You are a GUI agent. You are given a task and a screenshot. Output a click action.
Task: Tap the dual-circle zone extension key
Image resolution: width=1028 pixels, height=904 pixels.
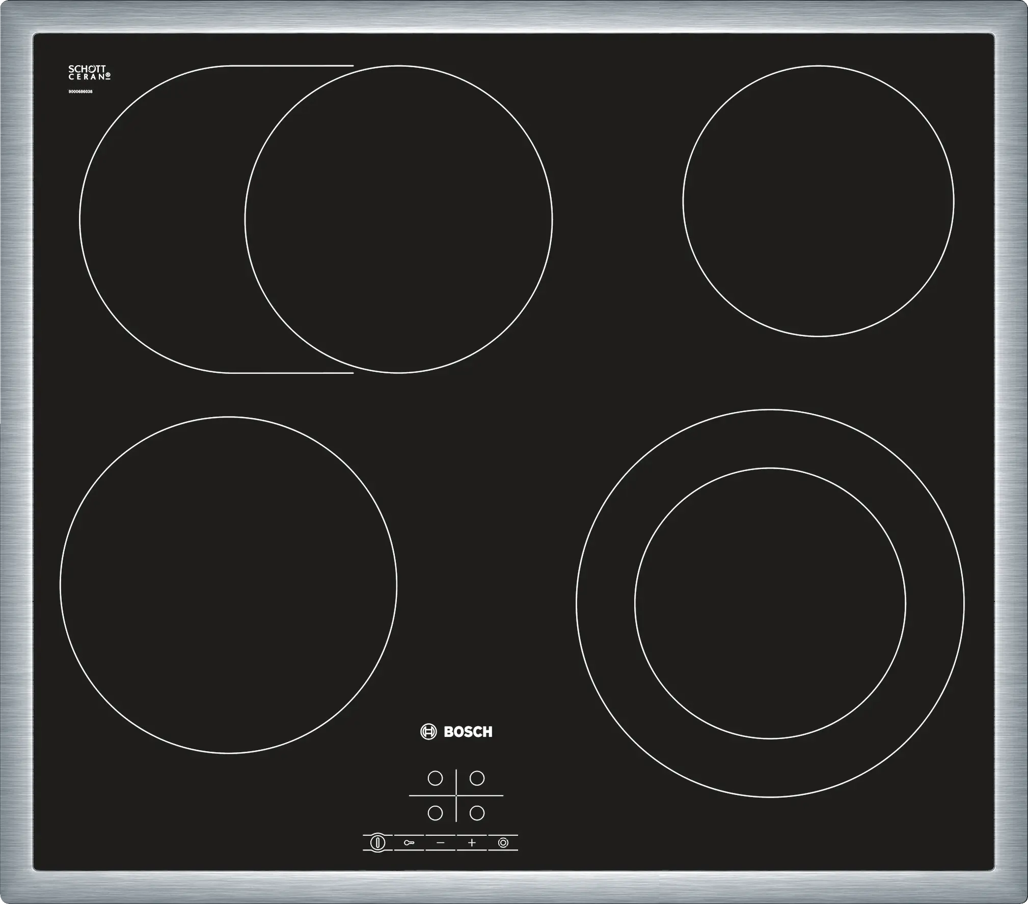click(503, 842)
